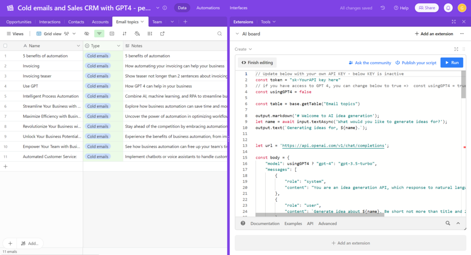Collapse the AI board dashboard chevron
This screenshot has width=471, height=255.
(237, 34)
